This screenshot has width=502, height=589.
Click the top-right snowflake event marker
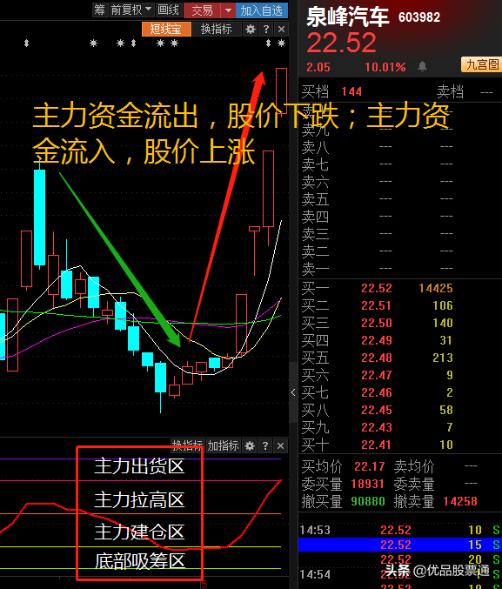point(281,44)
